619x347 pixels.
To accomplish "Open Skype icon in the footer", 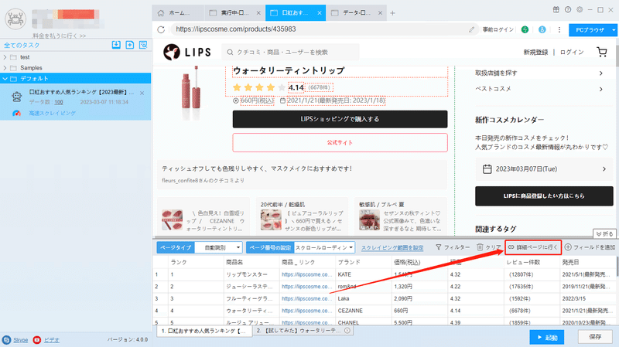I will pyautogui.click(x=6, y=340).
